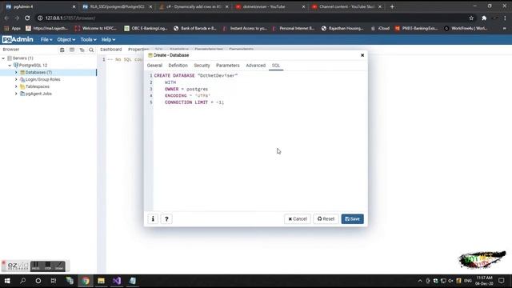Go back in Chrome
Screen dimensions: 512x288
[x=7, y=18]
